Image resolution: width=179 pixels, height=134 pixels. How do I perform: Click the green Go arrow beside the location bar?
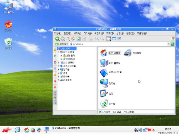click(173, 44)
